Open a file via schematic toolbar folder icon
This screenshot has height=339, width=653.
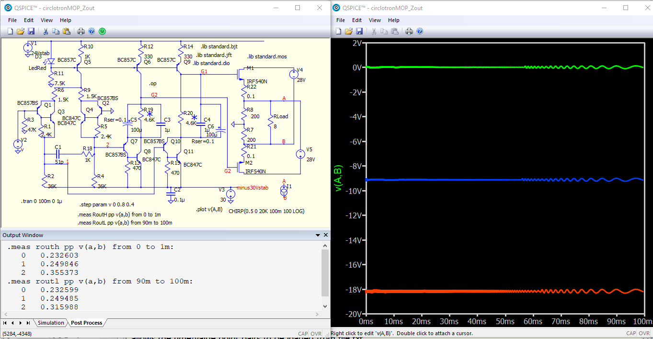(x=21, y=31)
